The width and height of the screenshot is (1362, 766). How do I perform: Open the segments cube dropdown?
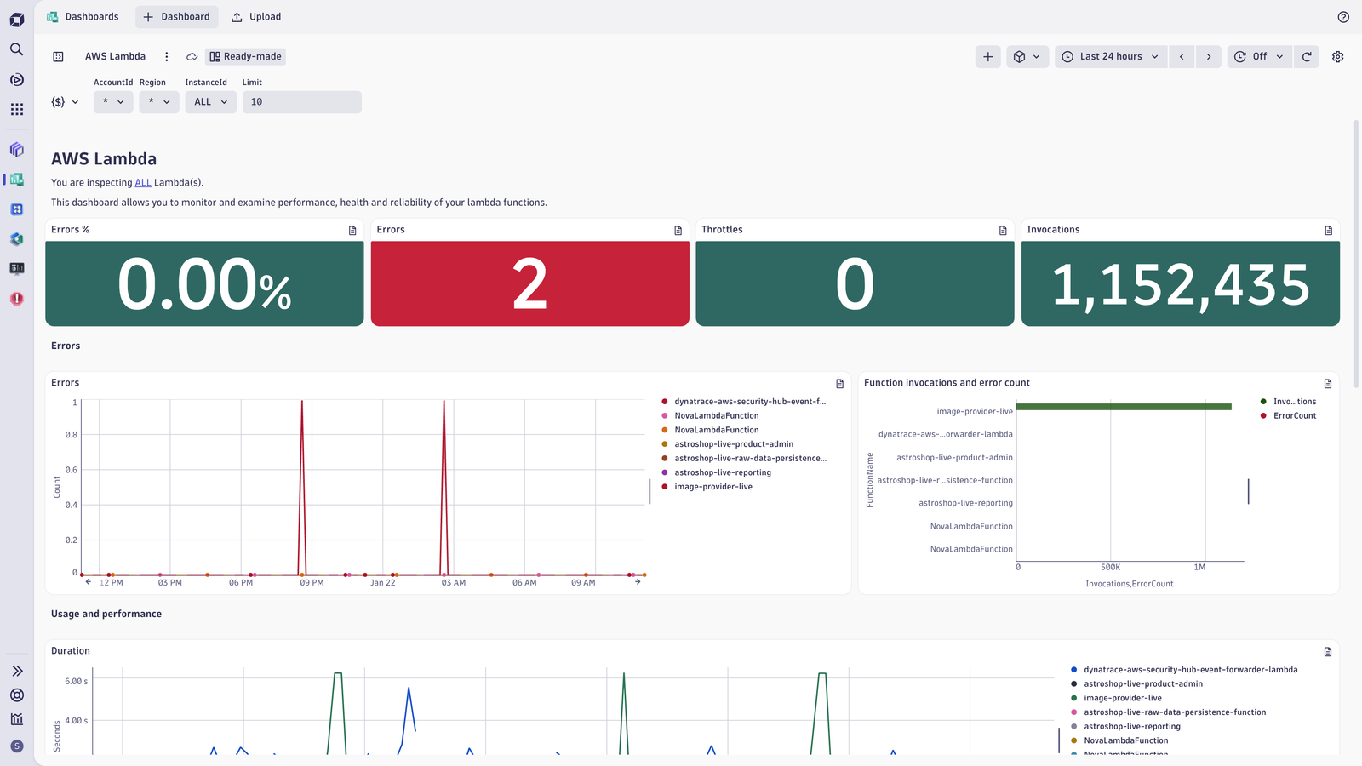click(1027, 57)
